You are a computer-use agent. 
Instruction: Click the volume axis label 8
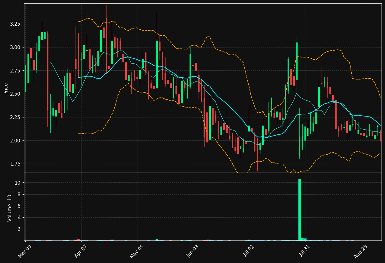(x=20, y=194)
